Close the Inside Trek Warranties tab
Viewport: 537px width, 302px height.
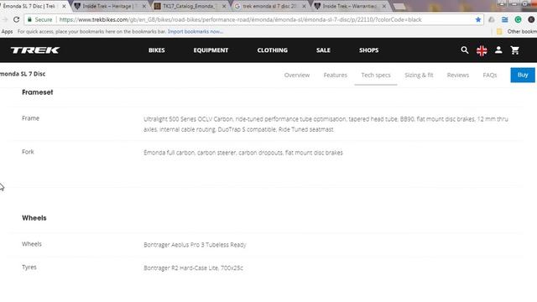pos(384,6)
